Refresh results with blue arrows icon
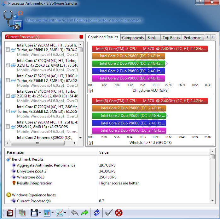The width and height of the screenshot is (220, 219). click(97, 213)
